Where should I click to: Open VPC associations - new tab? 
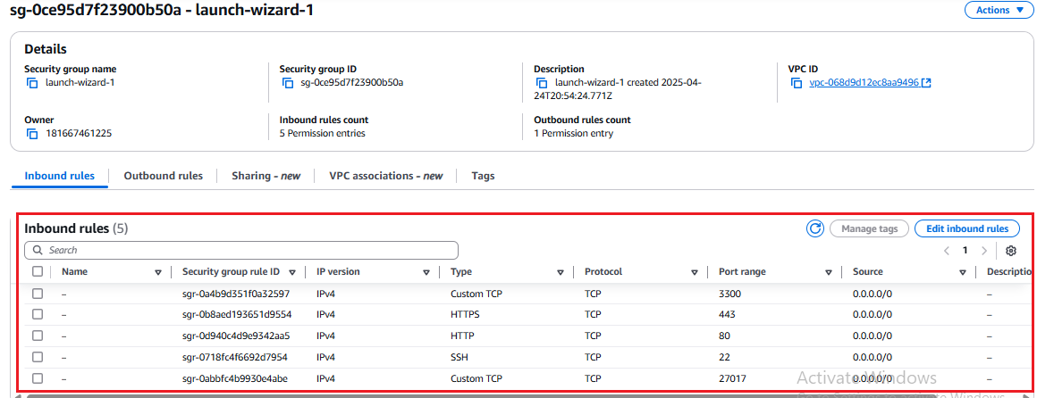click(x=386, y=176)
